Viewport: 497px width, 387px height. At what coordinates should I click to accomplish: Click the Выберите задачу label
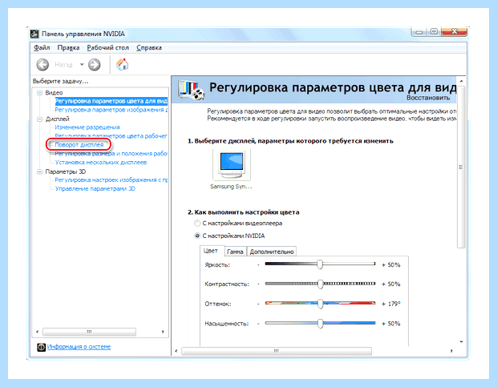pyautogui.click(x=61, y=82)
